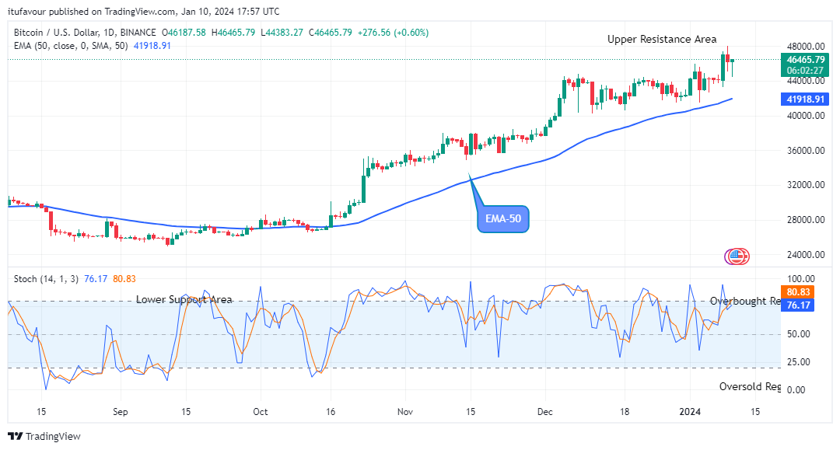This screenshot has width=840, height=450.
Task: Click the 24000.00 price axis label
Action: click(x=806, y=255)
